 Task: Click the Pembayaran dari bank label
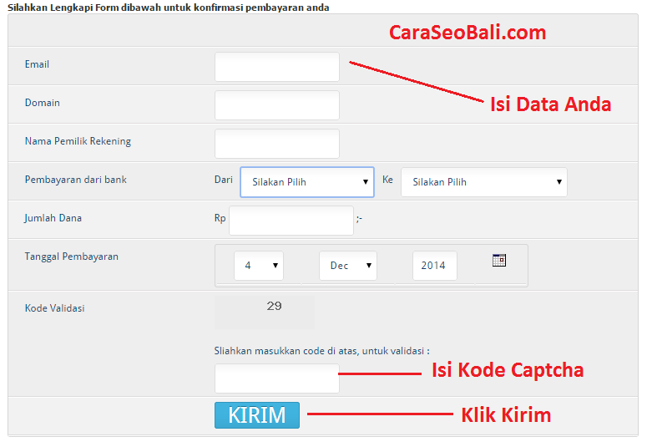(76, 180)
